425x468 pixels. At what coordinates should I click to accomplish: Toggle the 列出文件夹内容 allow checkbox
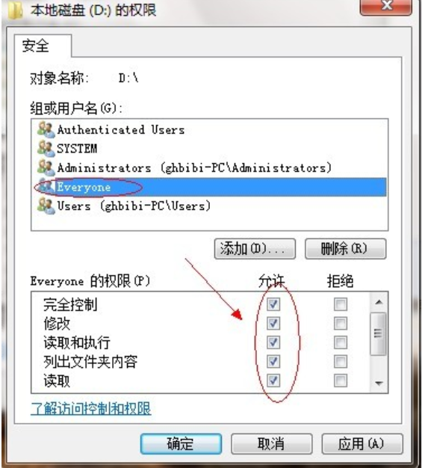pos(273,362)
